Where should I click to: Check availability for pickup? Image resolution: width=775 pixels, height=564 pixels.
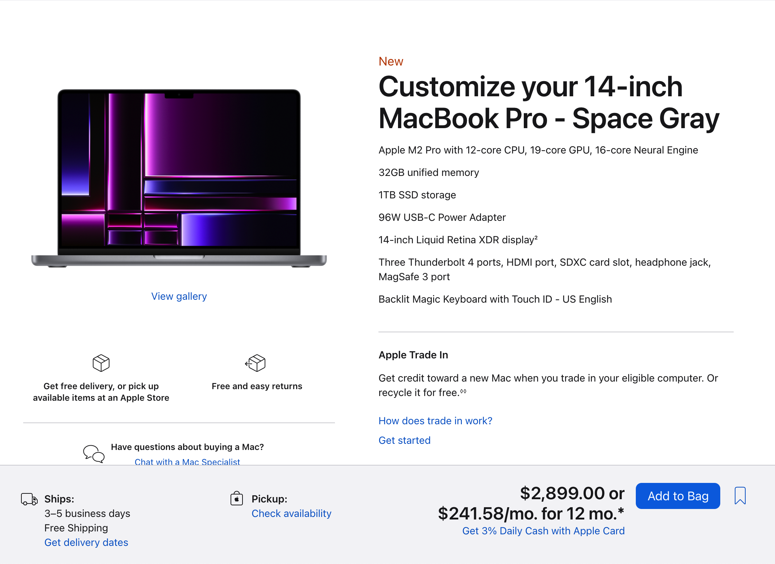[291, 513]
